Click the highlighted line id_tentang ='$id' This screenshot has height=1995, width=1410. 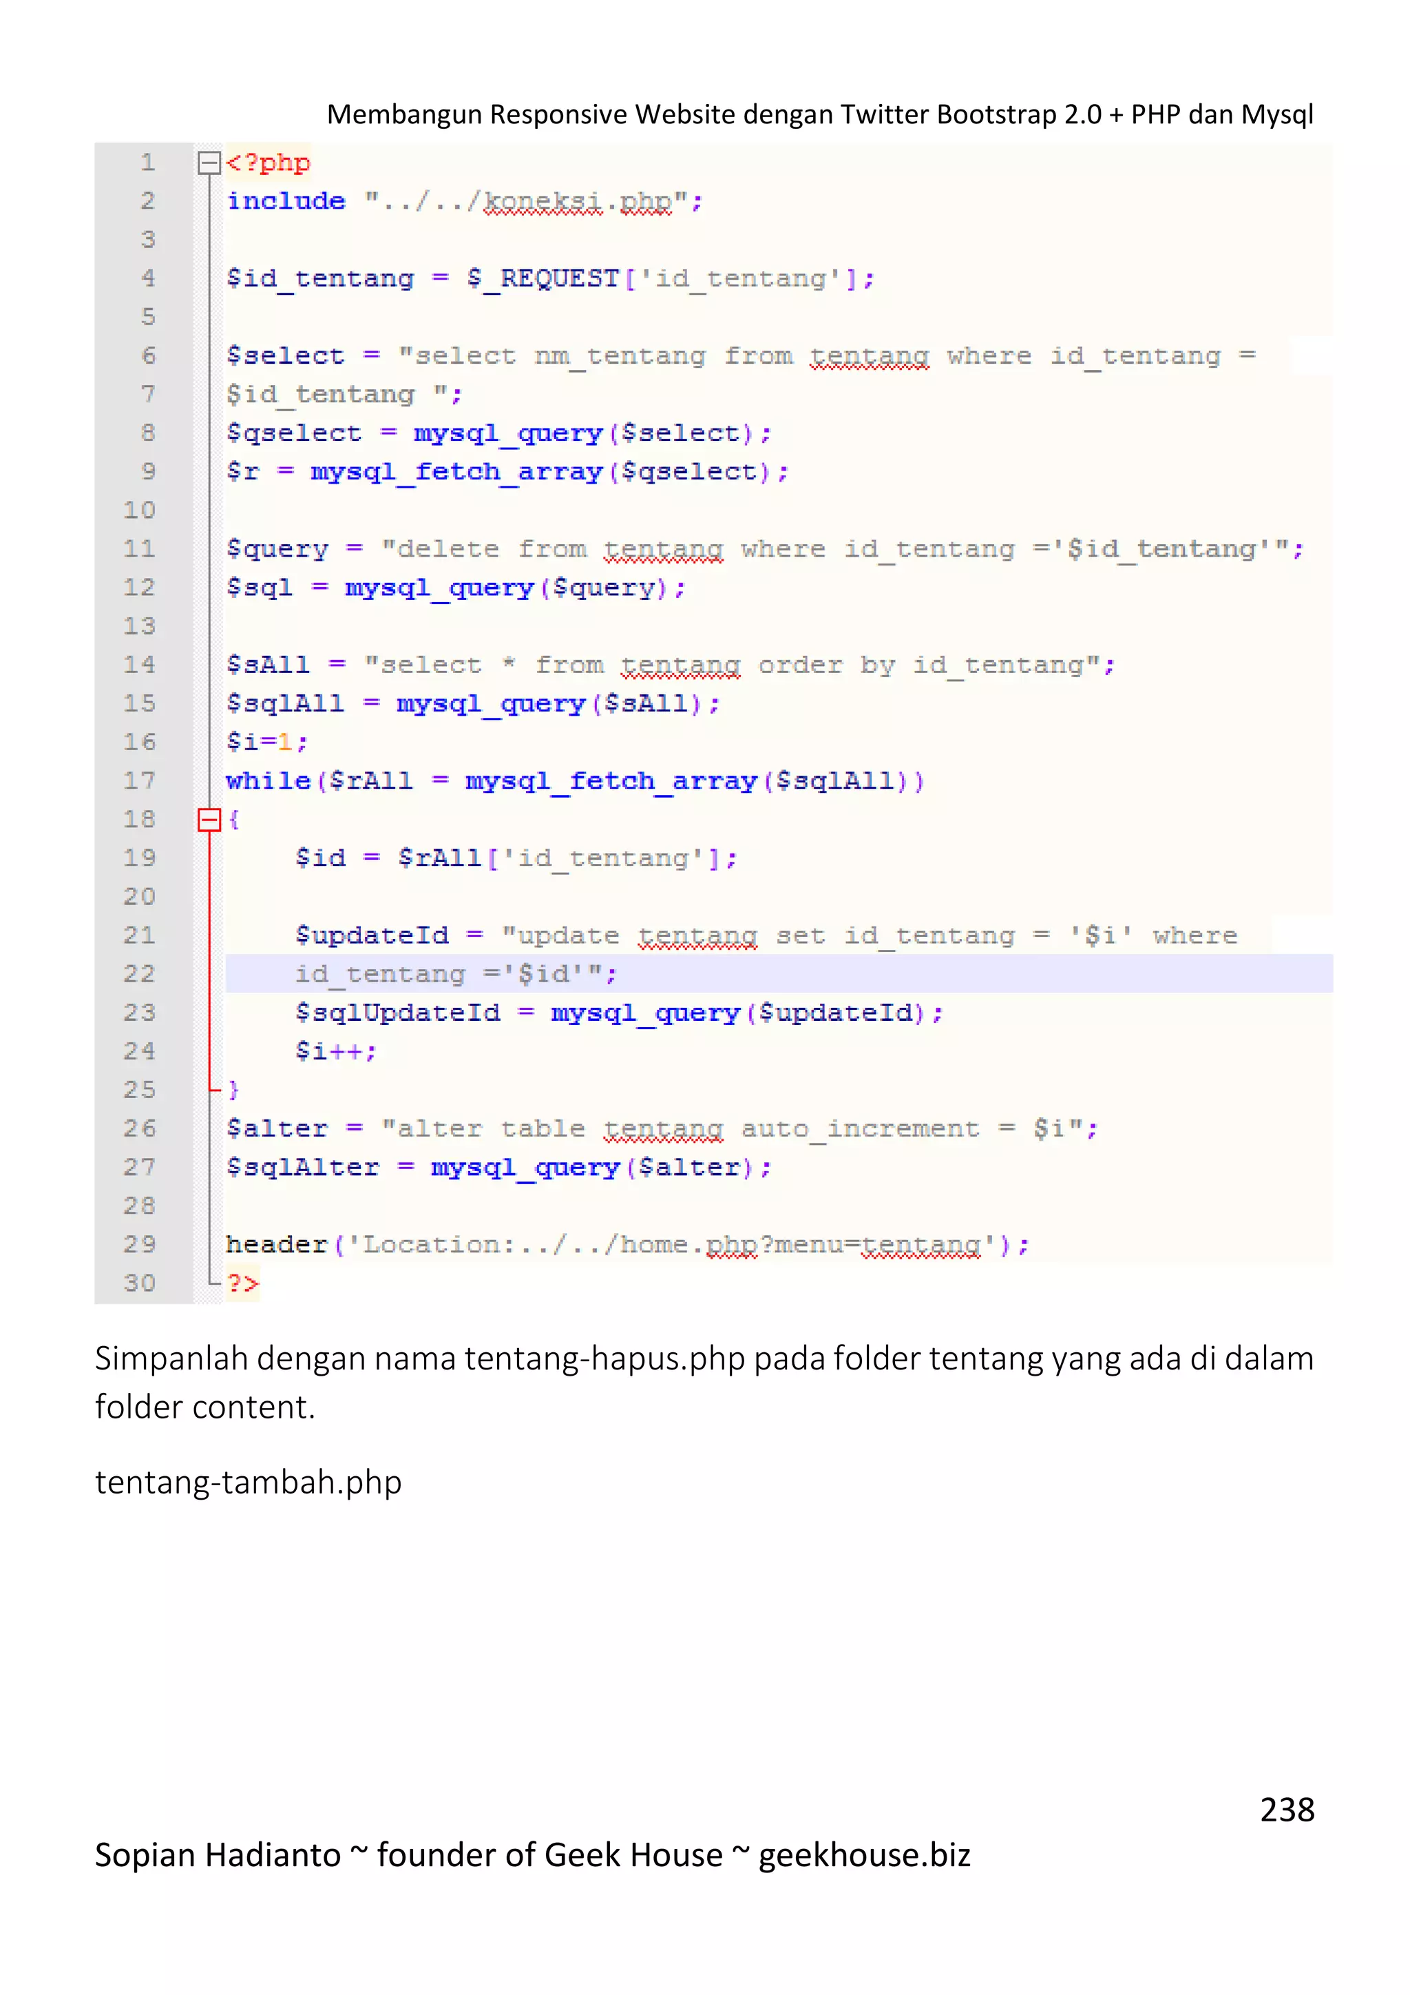click(x=779, y=974)
